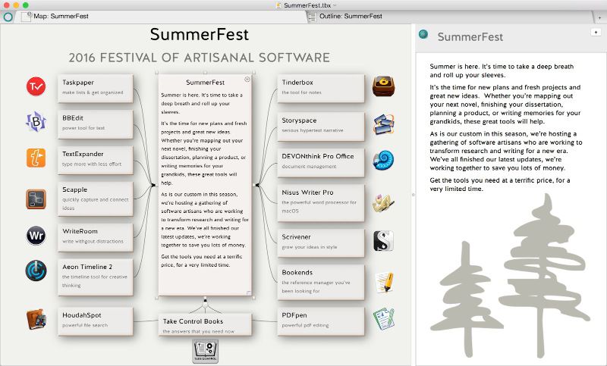Click the corner button on SummerFest note
The height and width of the screenshot is (366, 607).
click(247, 80)
